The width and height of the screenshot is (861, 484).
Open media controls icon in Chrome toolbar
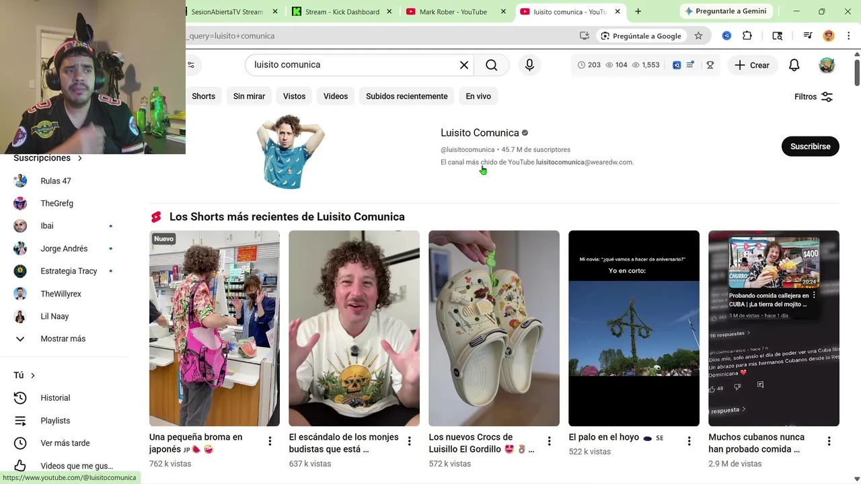coord(808,36)
